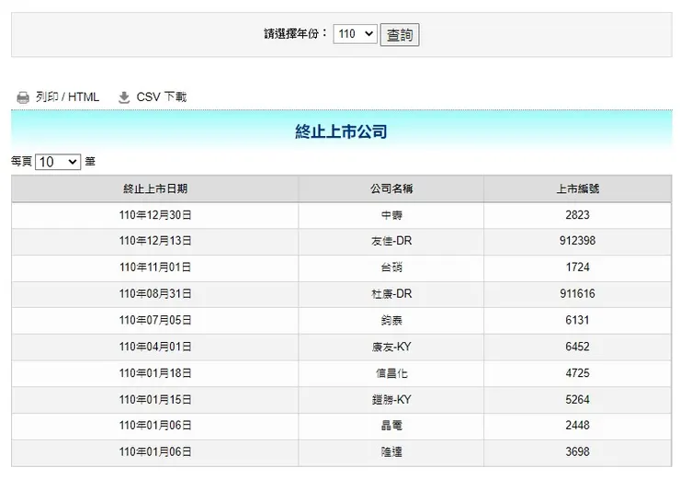Click the 請選擇年份 label

295,33
